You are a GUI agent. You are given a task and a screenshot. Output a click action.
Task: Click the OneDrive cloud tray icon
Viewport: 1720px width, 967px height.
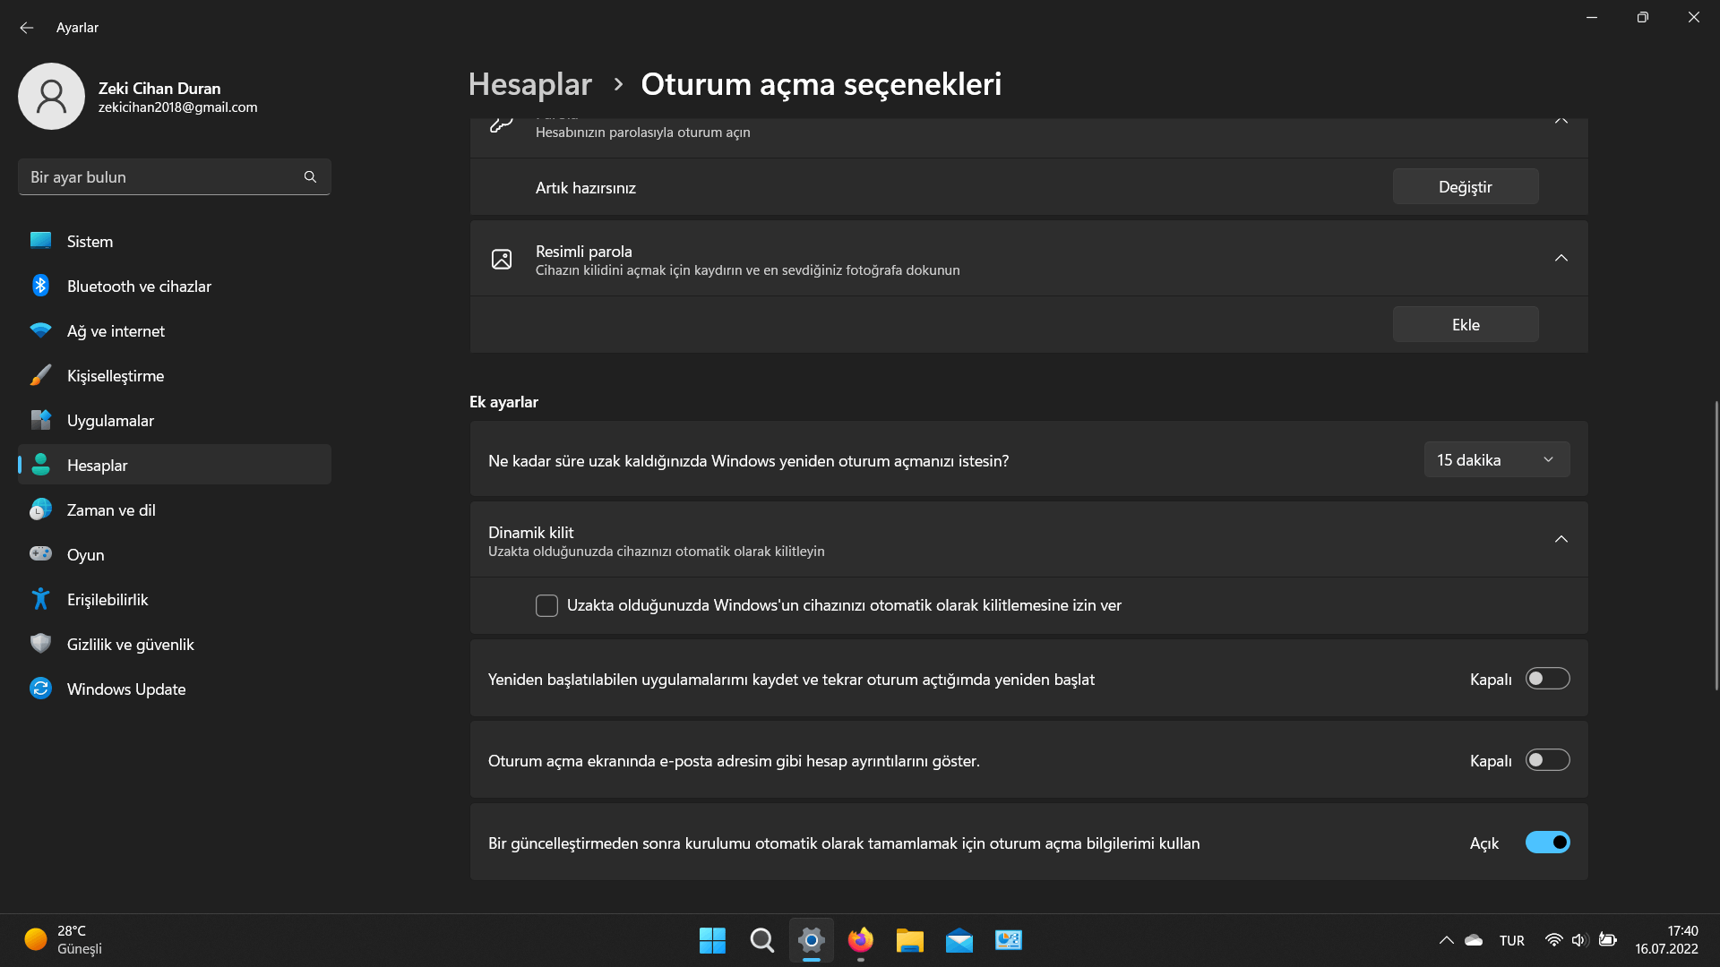point(1474,940)
